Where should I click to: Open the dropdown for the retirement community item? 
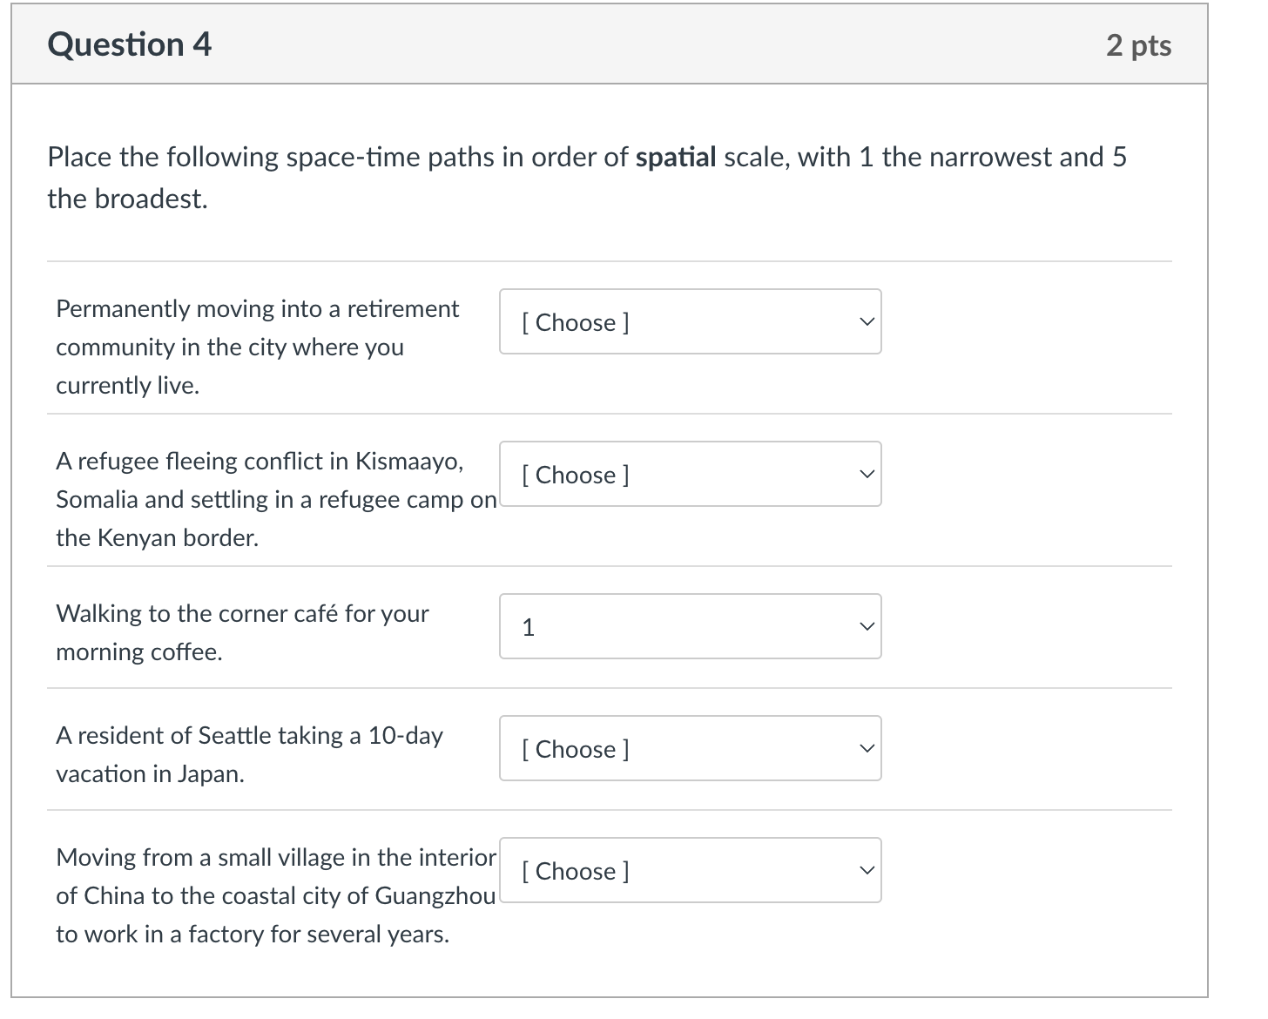[690, 321]
